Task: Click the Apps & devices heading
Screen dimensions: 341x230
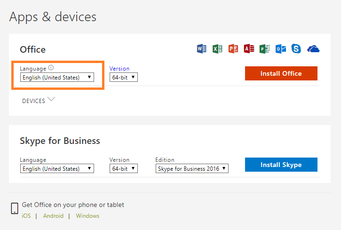Action: pos(53,17)
